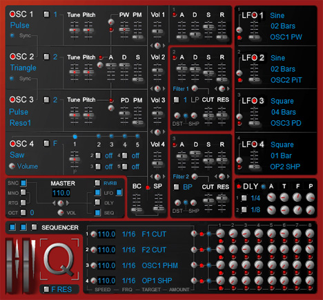The height and width of the screenshot is (300, 323).
Task: Toggle the OSC 2 Sync blue LED
Action: pos(12,78)
